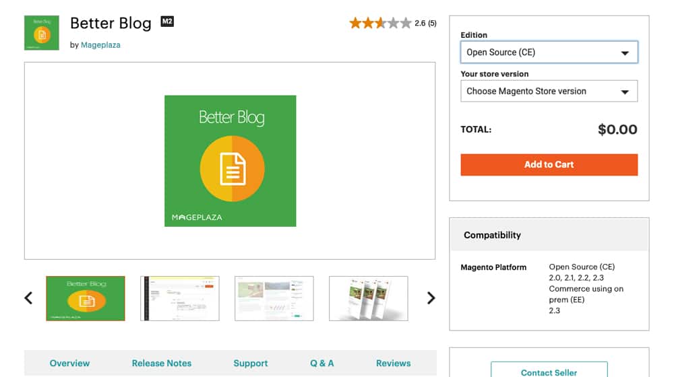Click the Compatibility panel header
This screenshot has height=377, width=674.
point(549,235)
